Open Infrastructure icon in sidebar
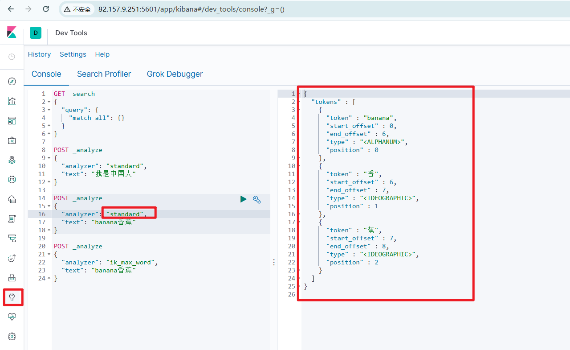The width and height of the screenshot is (570, 350). click(x=12, y=199)
